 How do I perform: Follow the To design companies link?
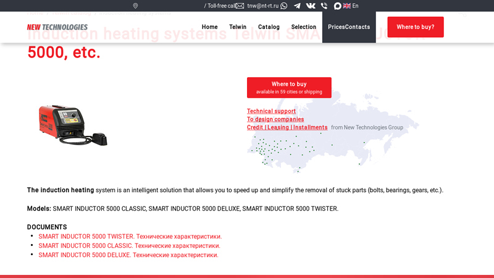pos(275,119)
